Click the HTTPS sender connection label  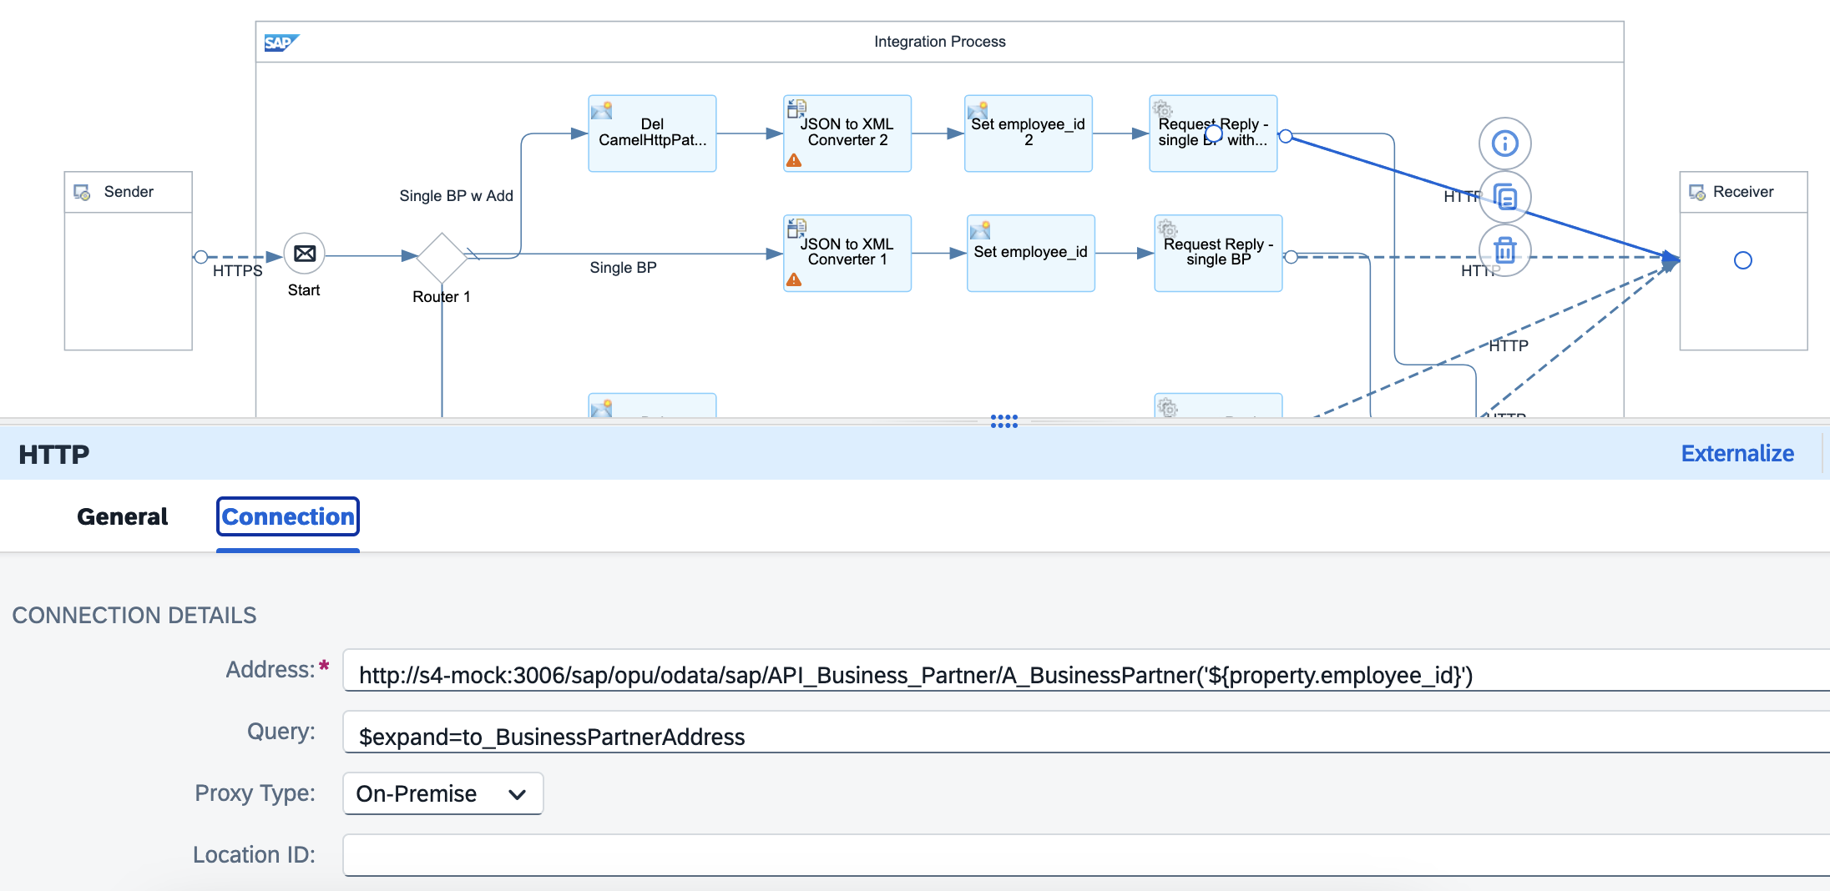238,271
